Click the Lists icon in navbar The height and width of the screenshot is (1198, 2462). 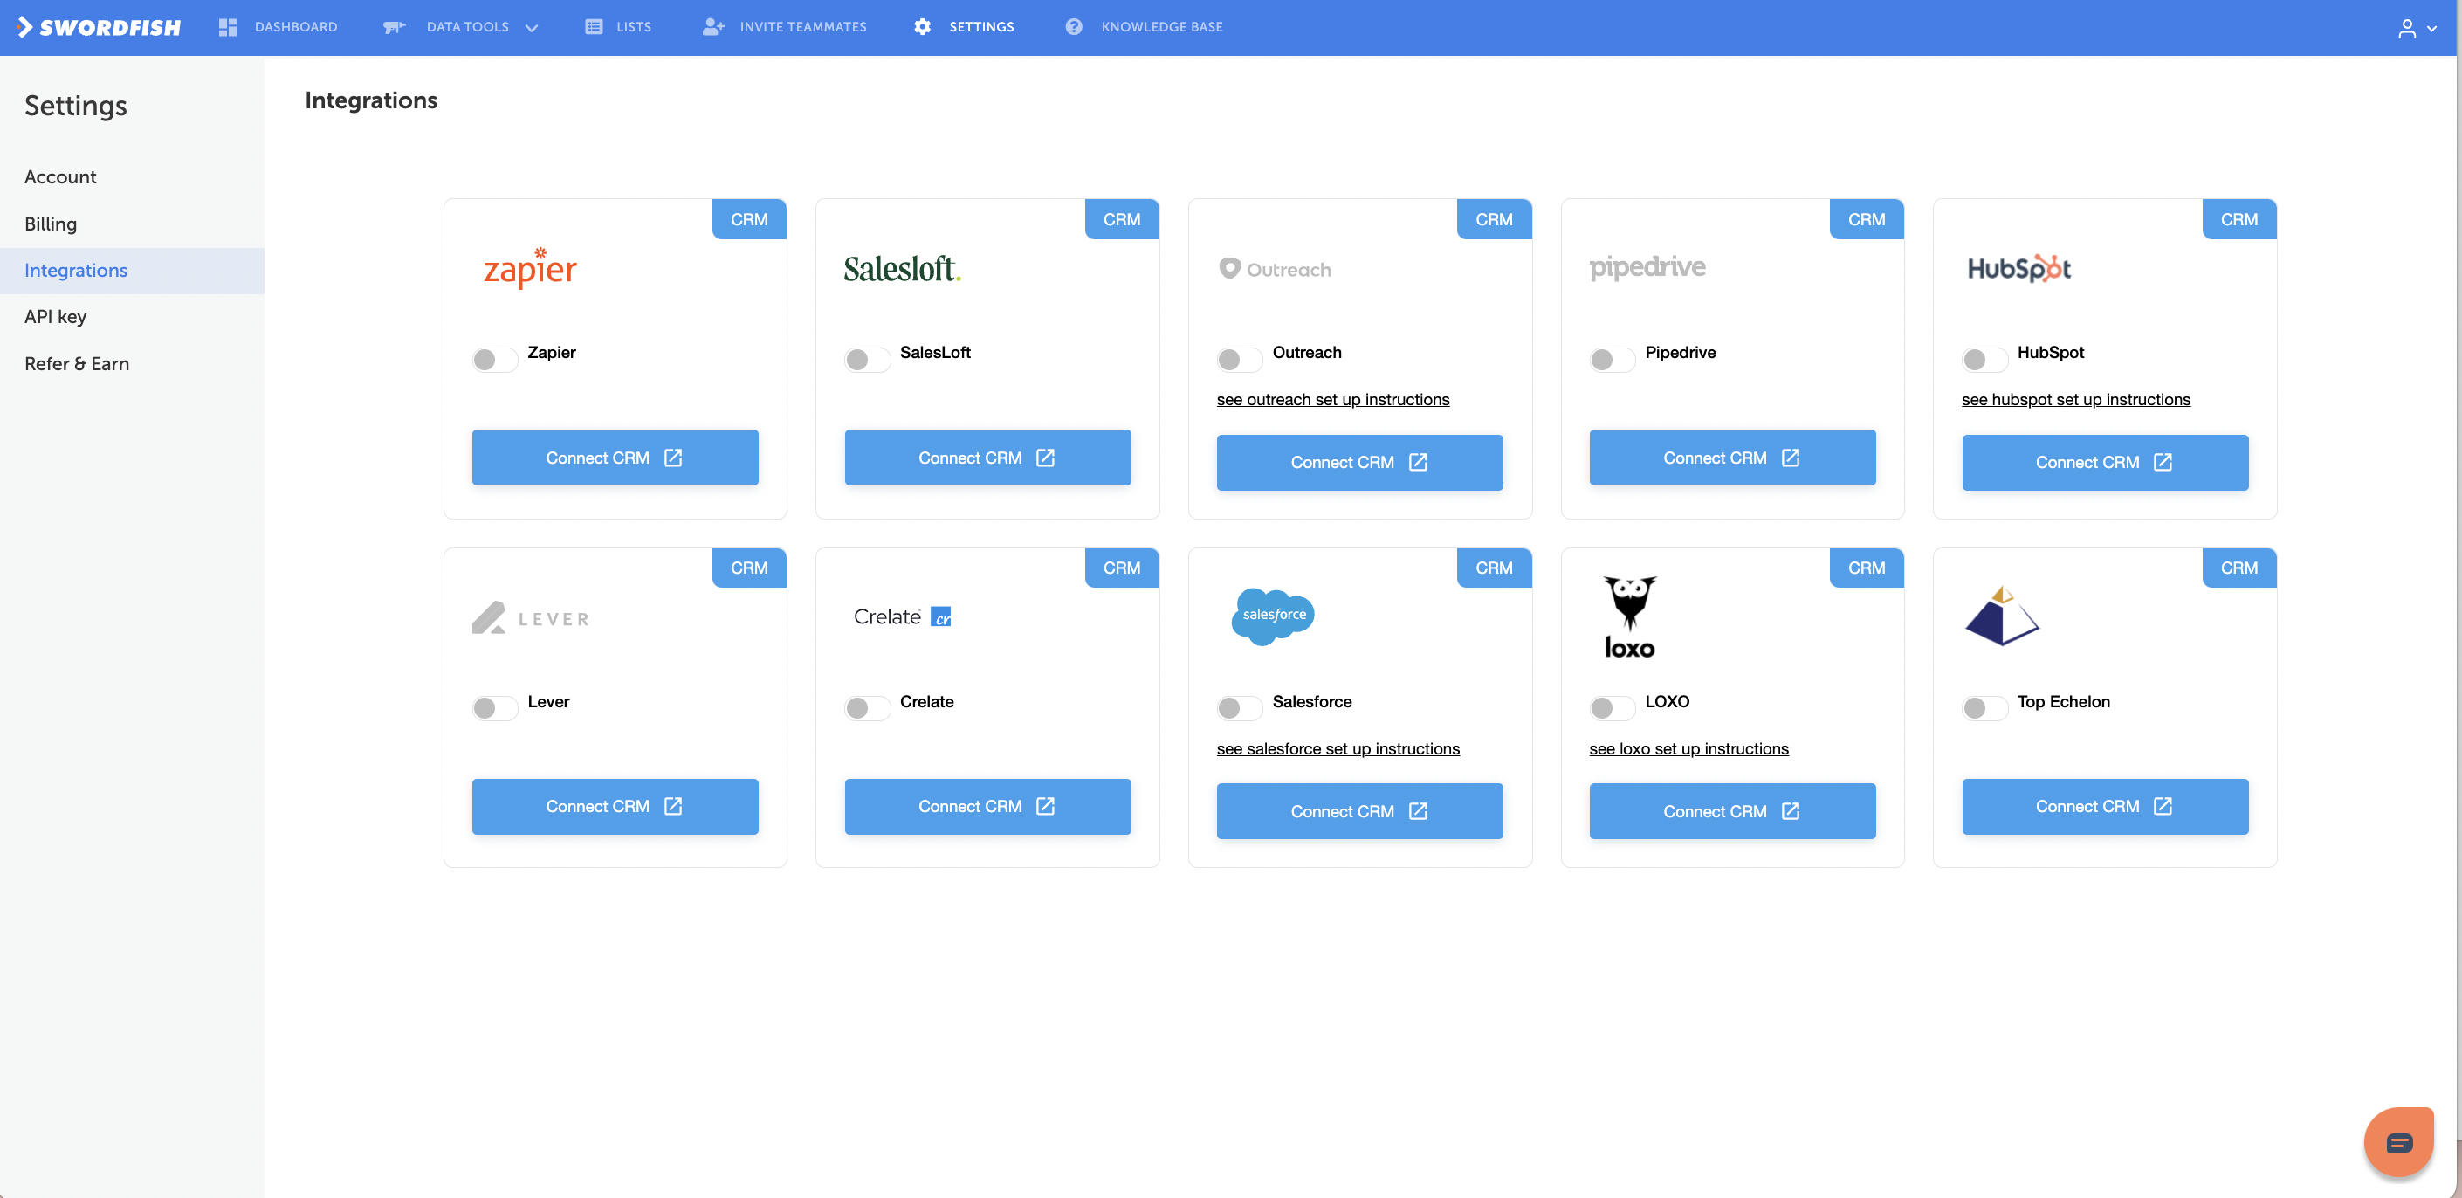pos(594,27)
